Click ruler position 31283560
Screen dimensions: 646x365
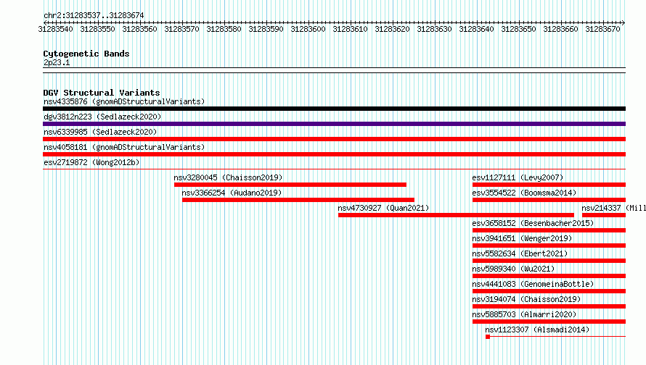pyautogui.click(x=139, y=29)
